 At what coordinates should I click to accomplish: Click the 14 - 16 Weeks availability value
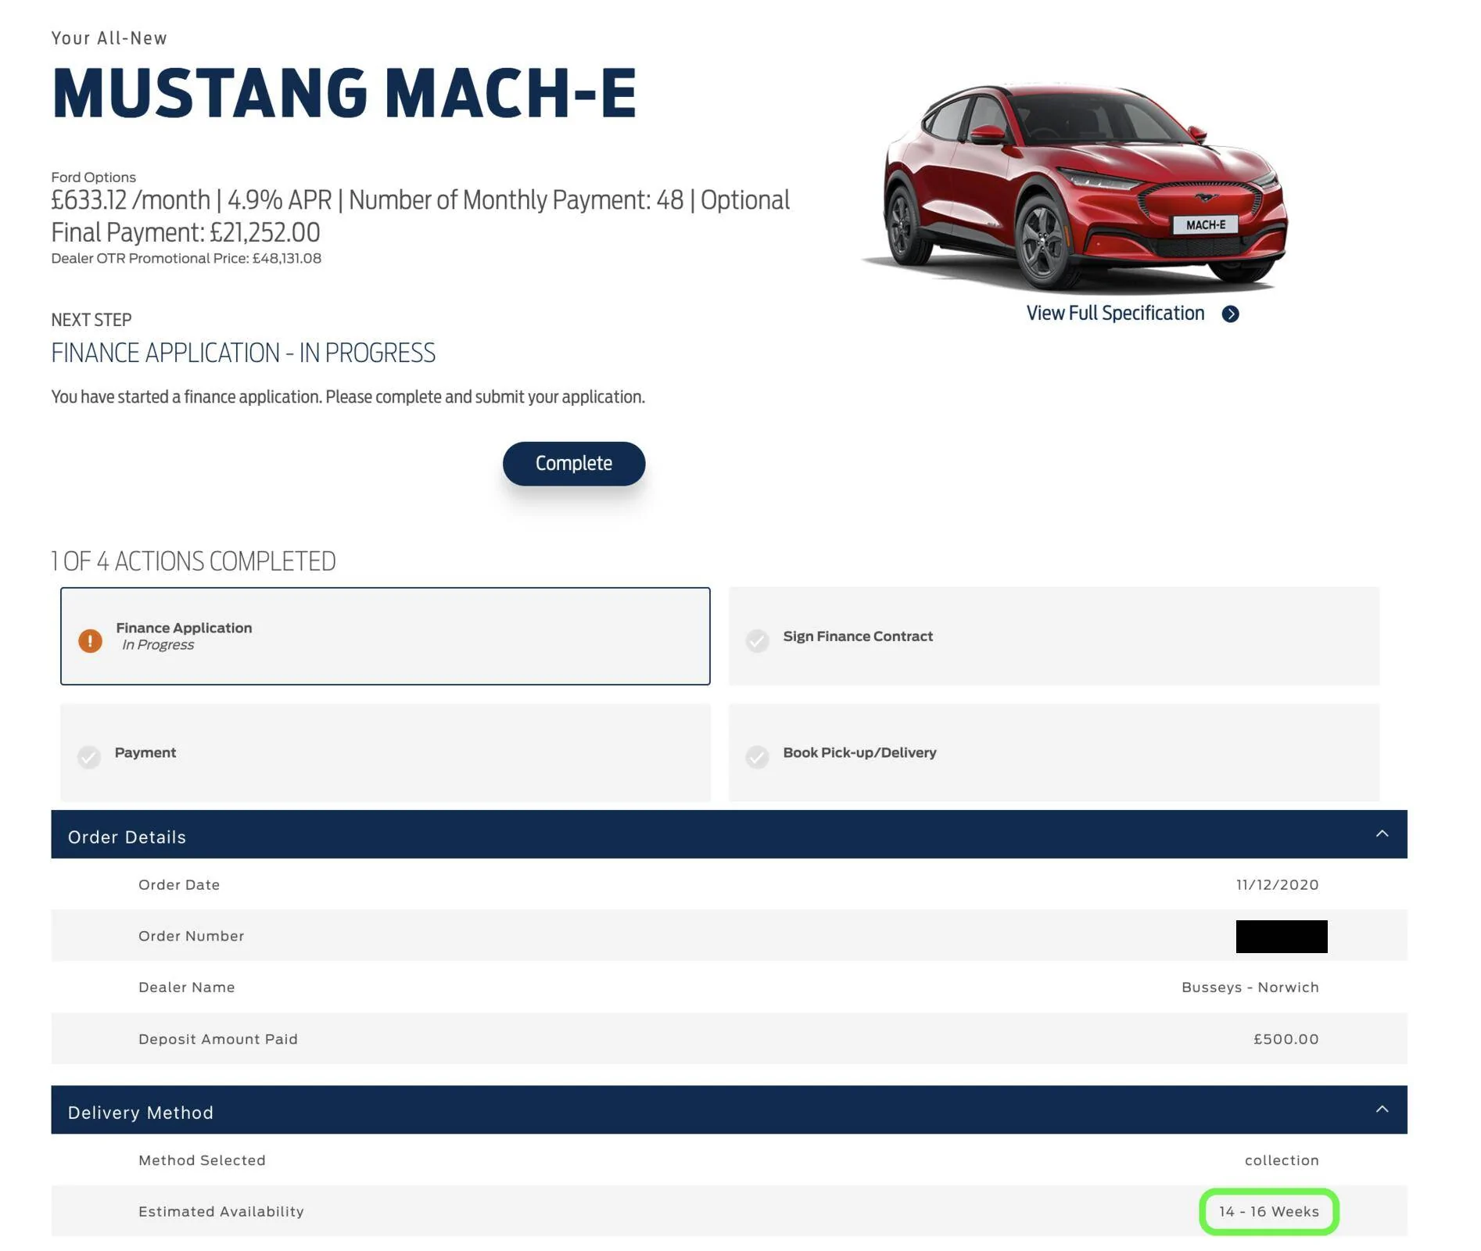coord(1268,1211)
